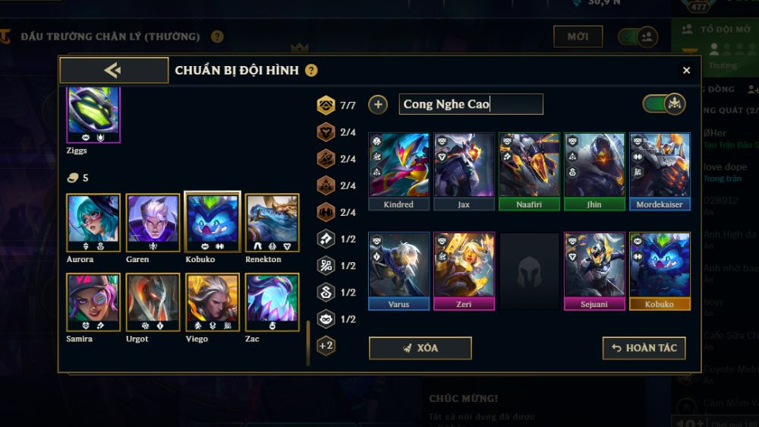The width and height of the screenshot is (759, 427).
Task: Pick Ziggs from the champion list
Action: click(93, 115)
